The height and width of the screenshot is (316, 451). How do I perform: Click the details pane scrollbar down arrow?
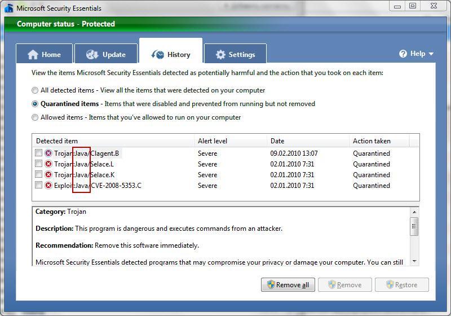[x=414, y=261]
